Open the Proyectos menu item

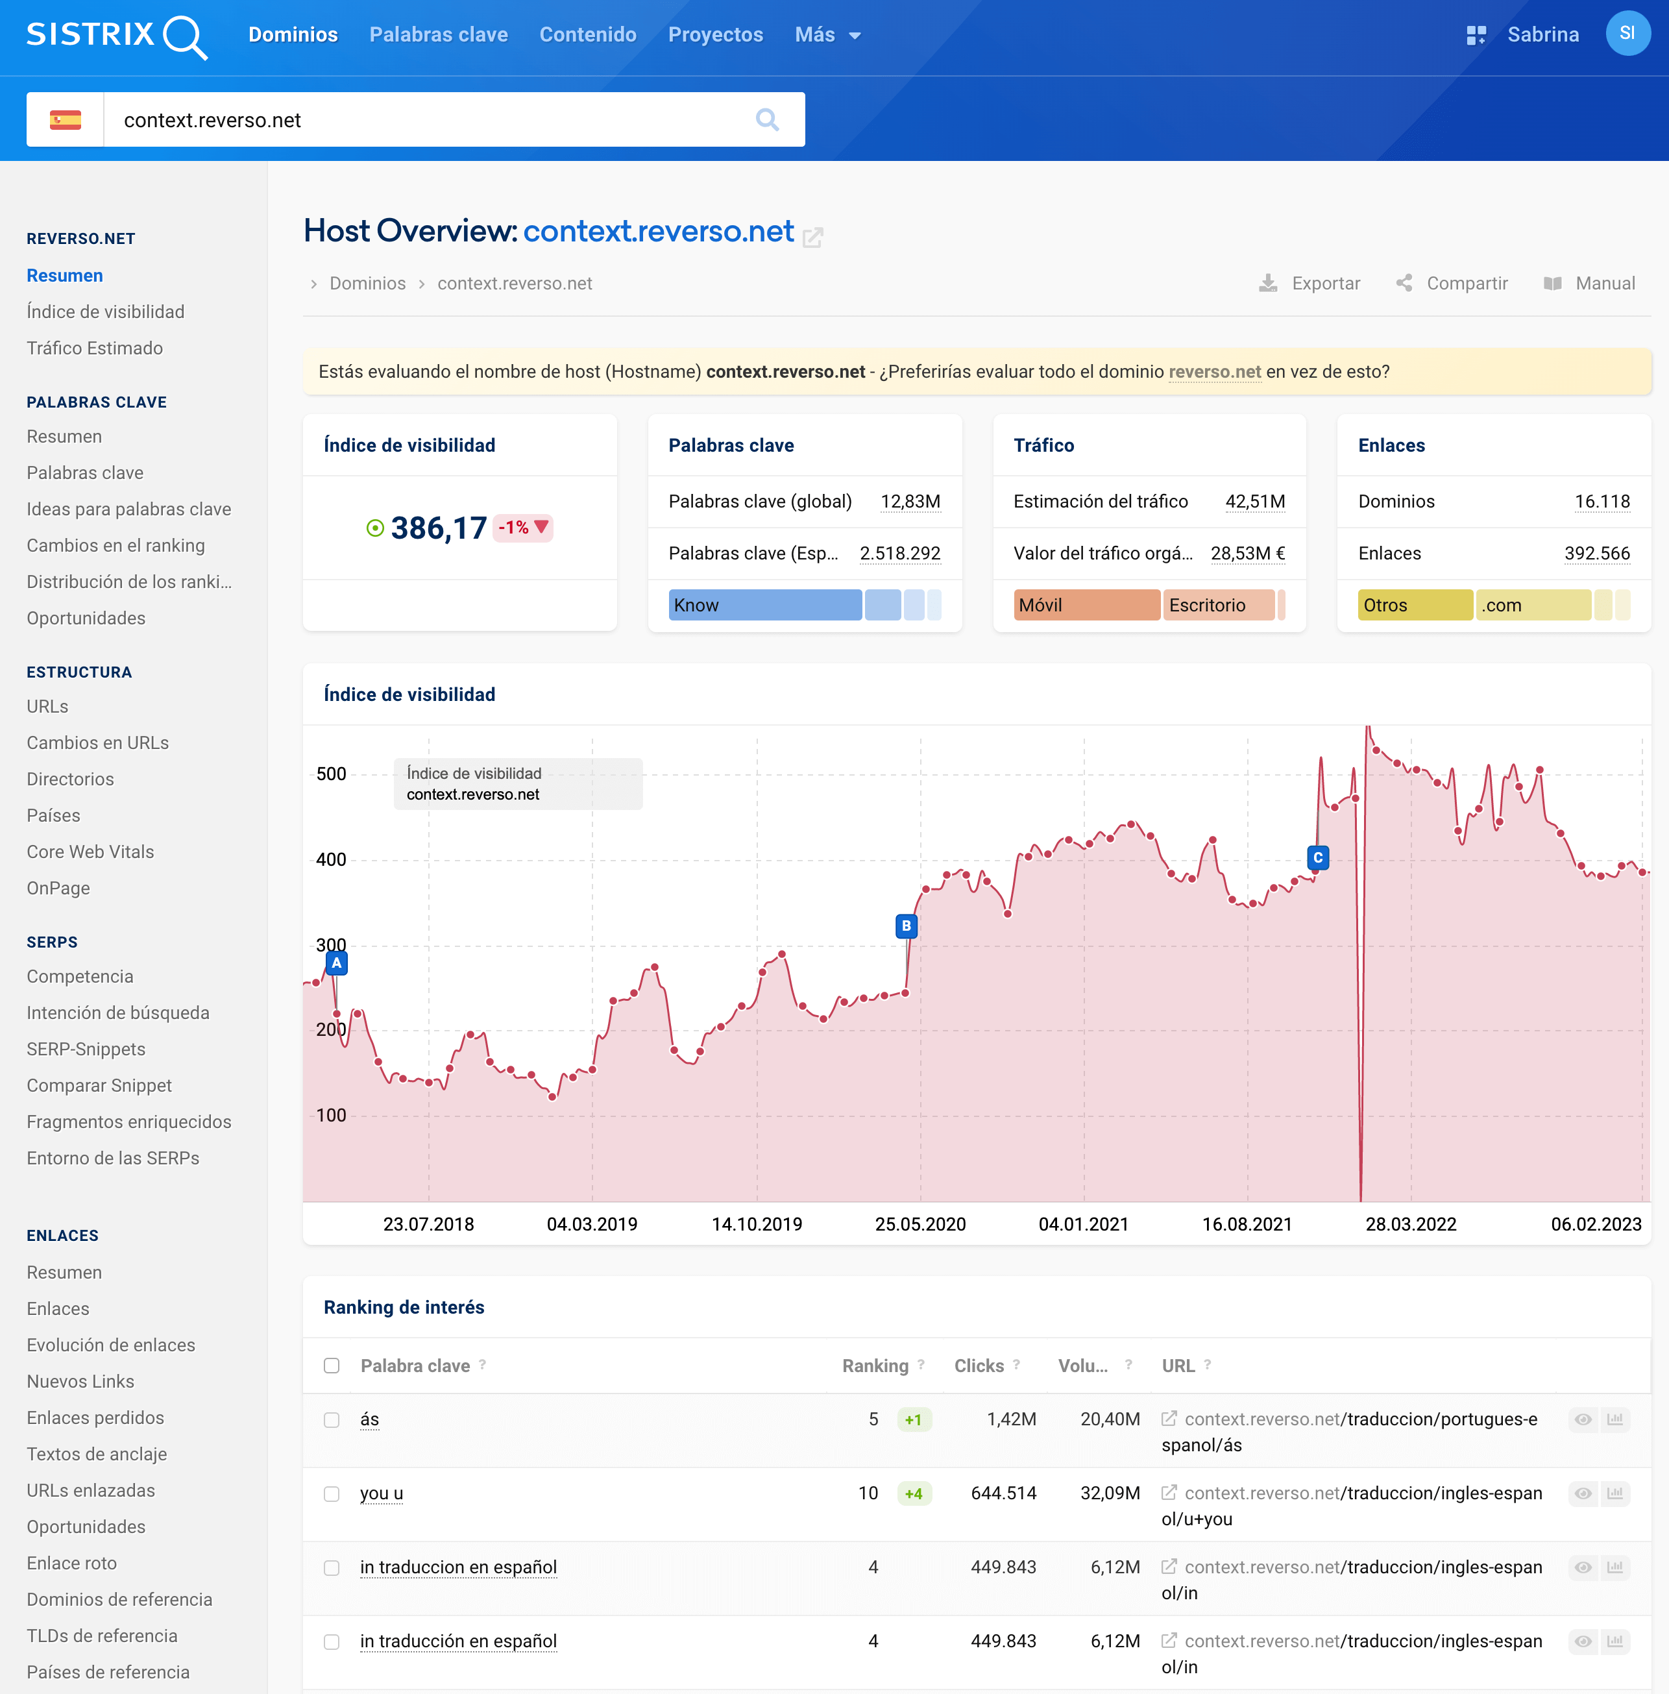click(x=715, y=35)
